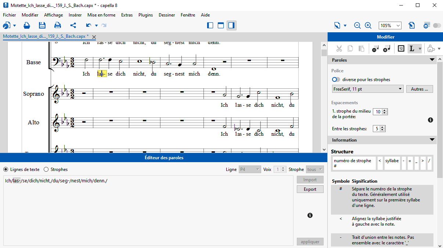Open the Dessiner menu
The width and height of the screenshot is (443, 248).
coord(167,15)
